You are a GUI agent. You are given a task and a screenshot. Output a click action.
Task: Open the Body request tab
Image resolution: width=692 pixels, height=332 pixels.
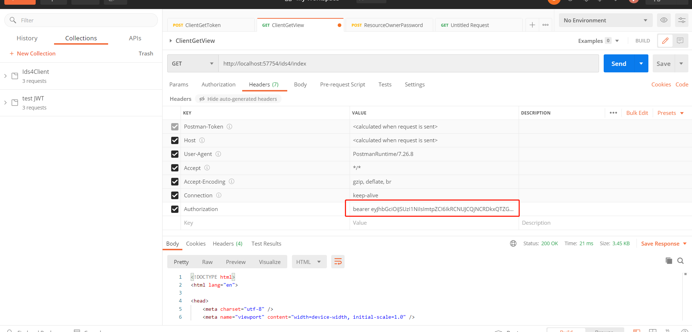[x=300, y=84]
